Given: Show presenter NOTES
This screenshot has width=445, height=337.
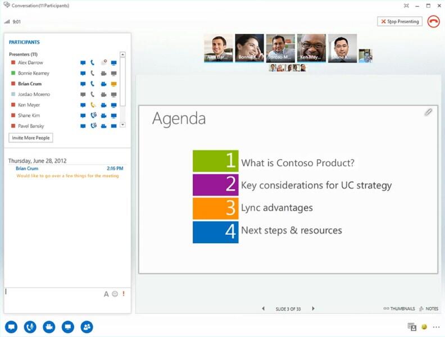Looking at the screenshot, I should [429, 308].
